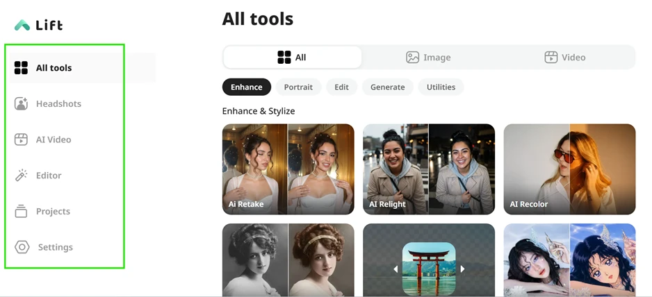Click the Lift brand name text
The height and width of the screenshot is (297, 652).
pos(49,26)
